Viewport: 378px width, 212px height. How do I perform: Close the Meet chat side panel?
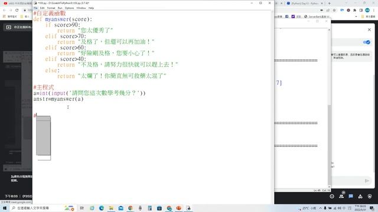point(369,30)
